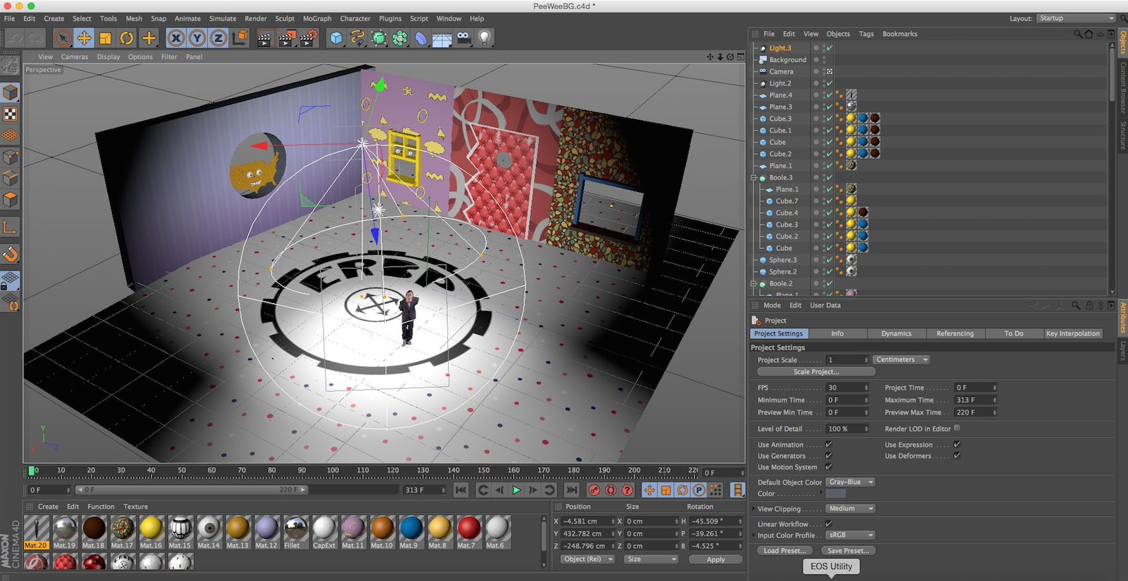The width and height of the screenshot is (1128, 581).
Task: Open the Centimeters unit dropdown
Action: tap(901, 359)
